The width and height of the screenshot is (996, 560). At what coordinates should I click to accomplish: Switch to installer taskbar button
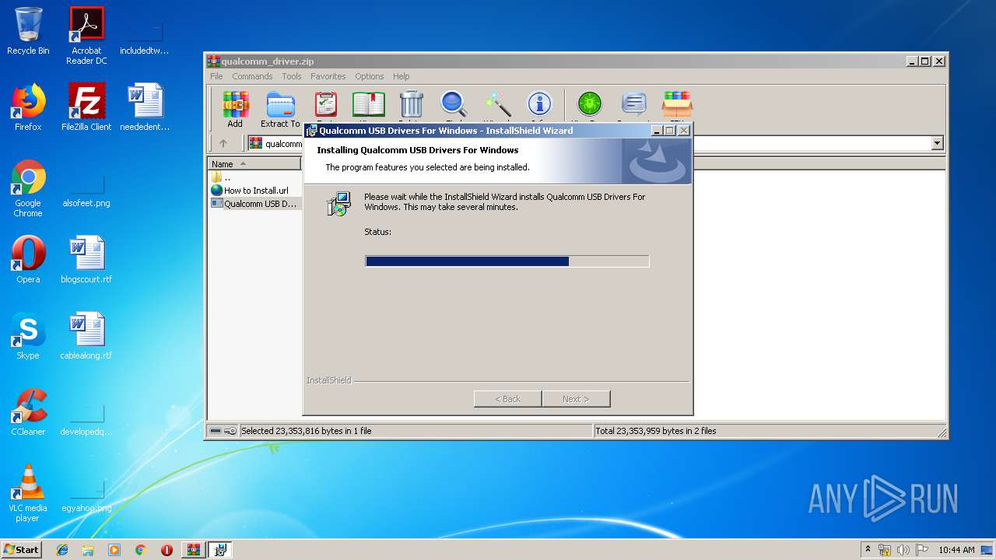click(x=220, y=550)
